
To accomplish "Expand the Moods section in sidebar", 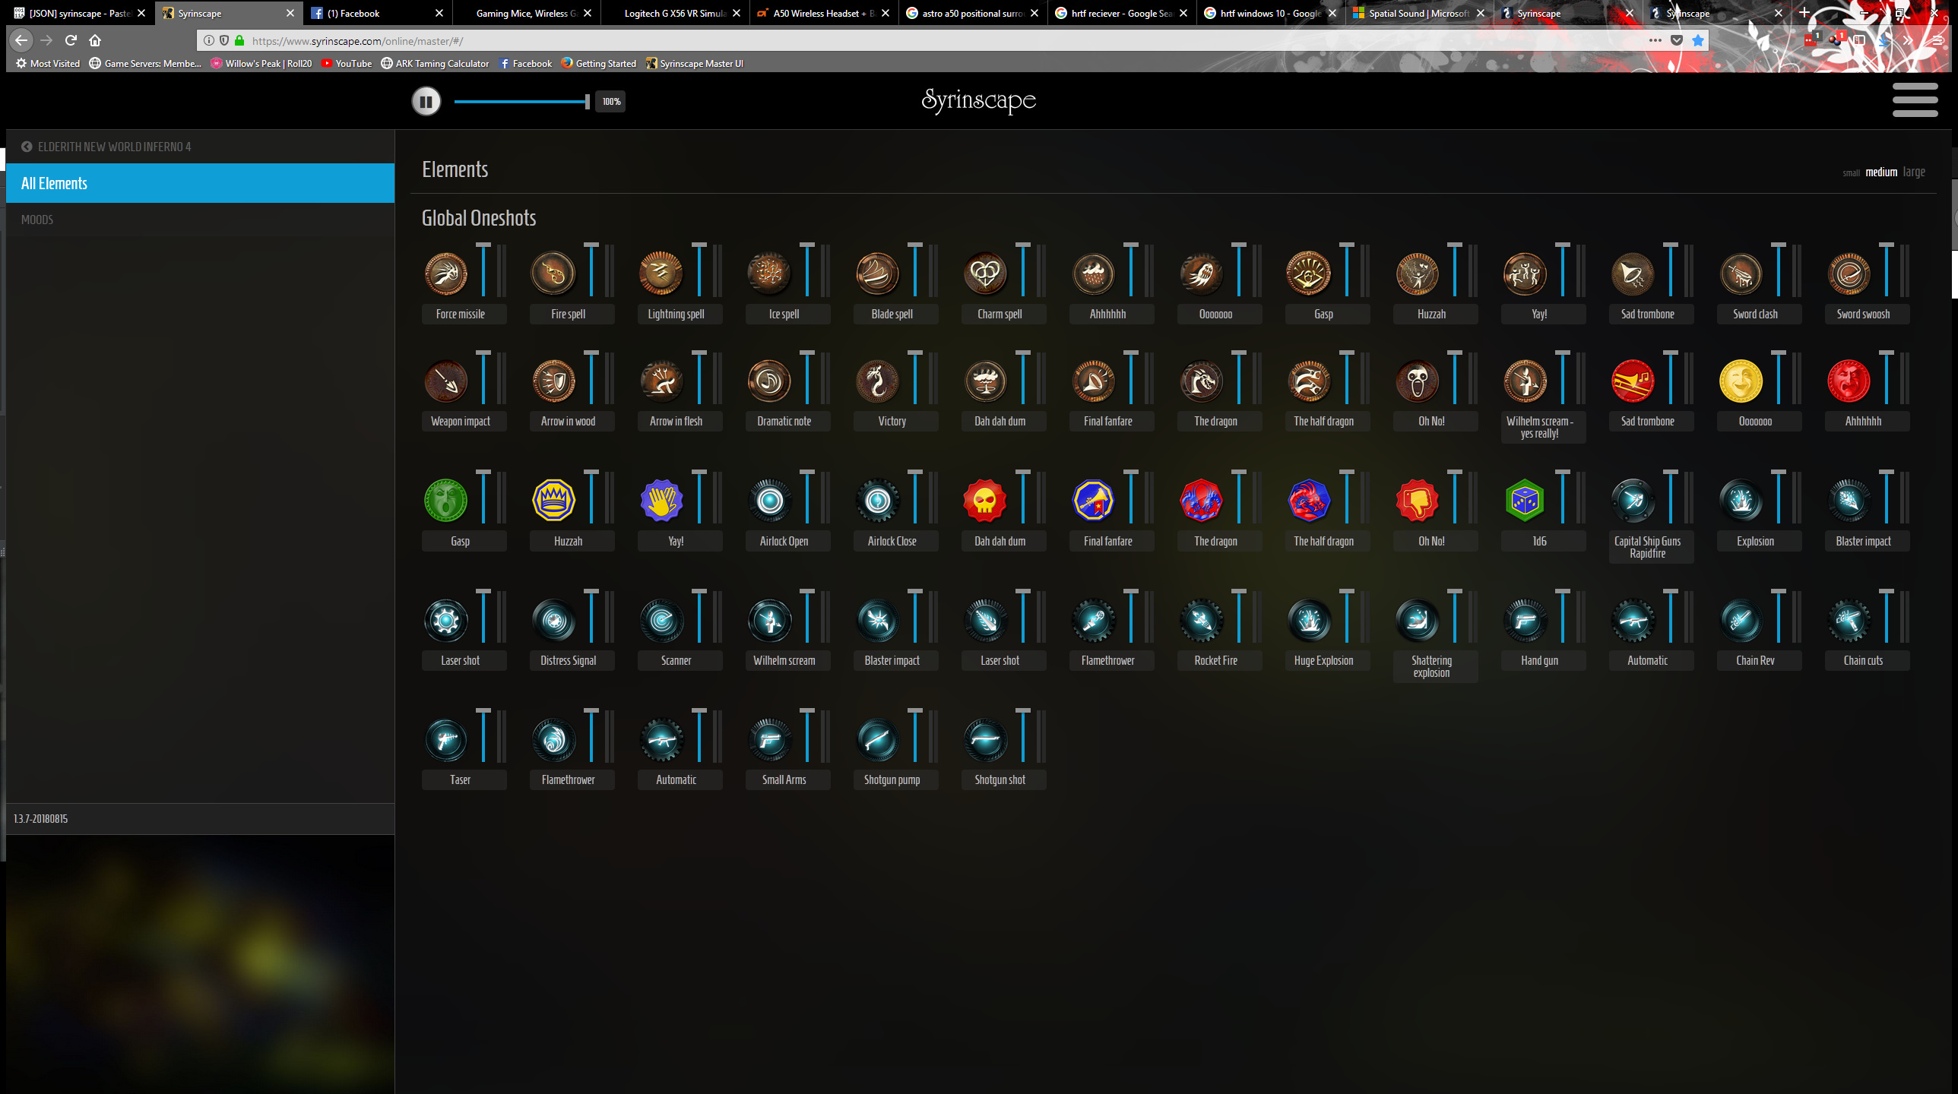I will (x=37, y=220).
